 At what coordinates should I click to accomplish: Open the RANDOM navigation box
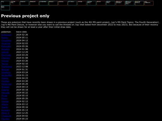(x=63, y=3)
